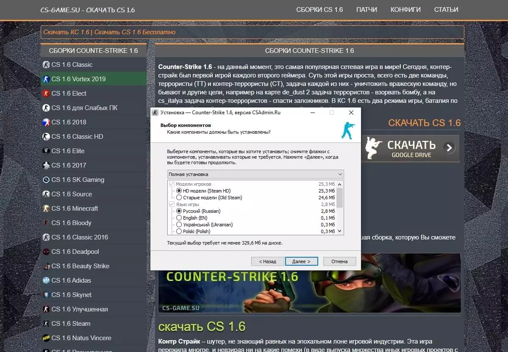Open the Полная установка dropdown

[x=255, y=174]
